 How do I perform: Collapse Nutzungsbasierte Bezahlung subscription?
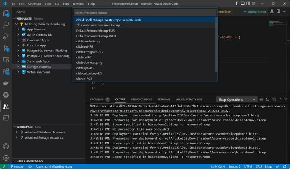click(x=16, y=24)
